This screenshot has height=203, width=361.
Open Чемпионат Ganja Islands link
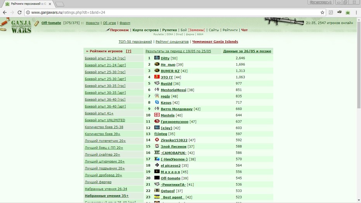tap(215, 42)
